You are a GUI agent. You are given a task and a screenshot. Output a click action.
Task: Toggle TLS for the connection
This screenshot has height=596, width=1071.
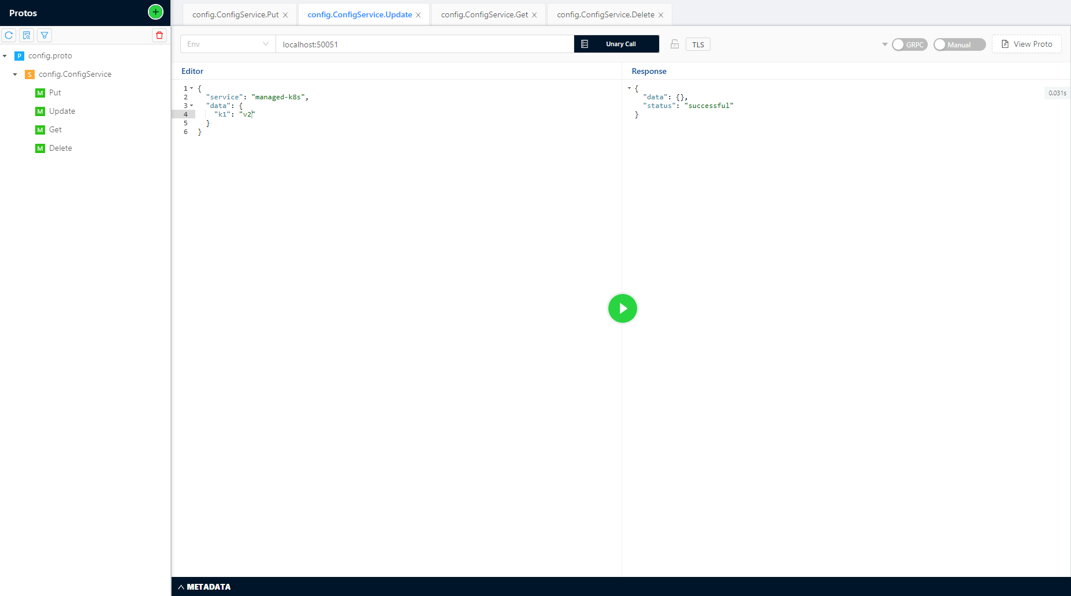[x=697, y=44]
